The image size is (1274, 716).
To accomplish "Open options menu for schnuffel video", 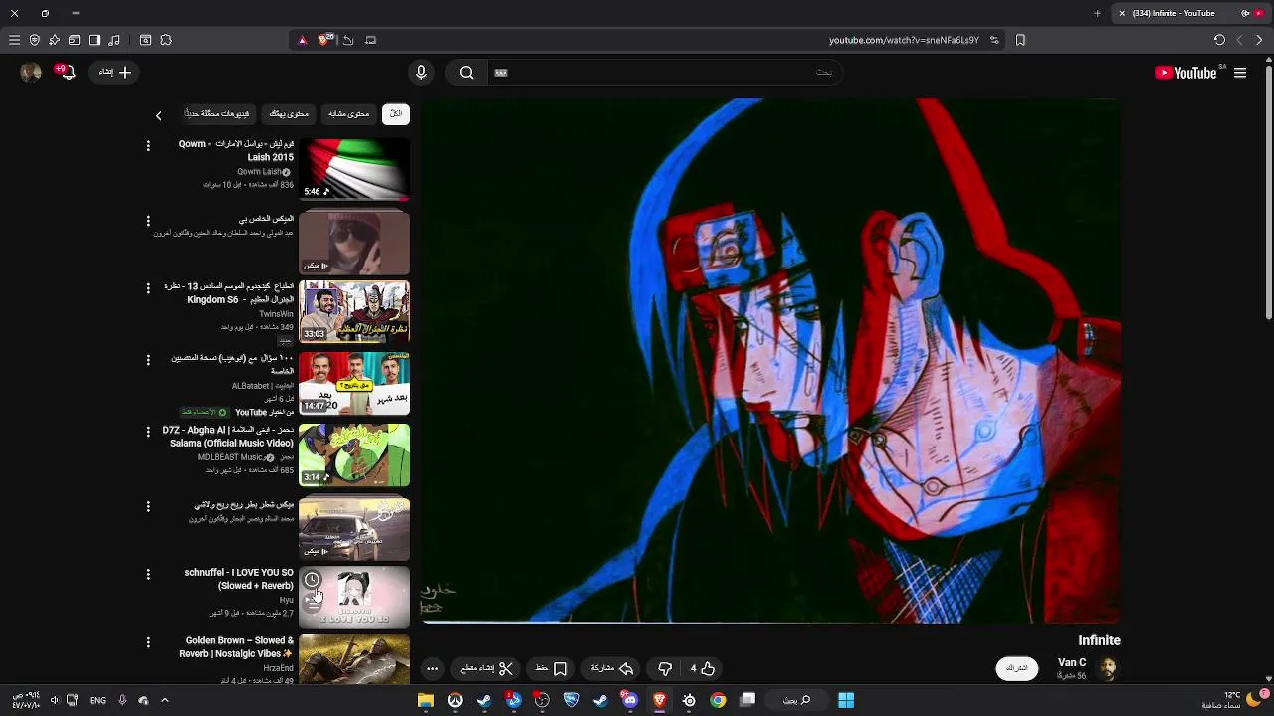I will click(x=148, y=575).
